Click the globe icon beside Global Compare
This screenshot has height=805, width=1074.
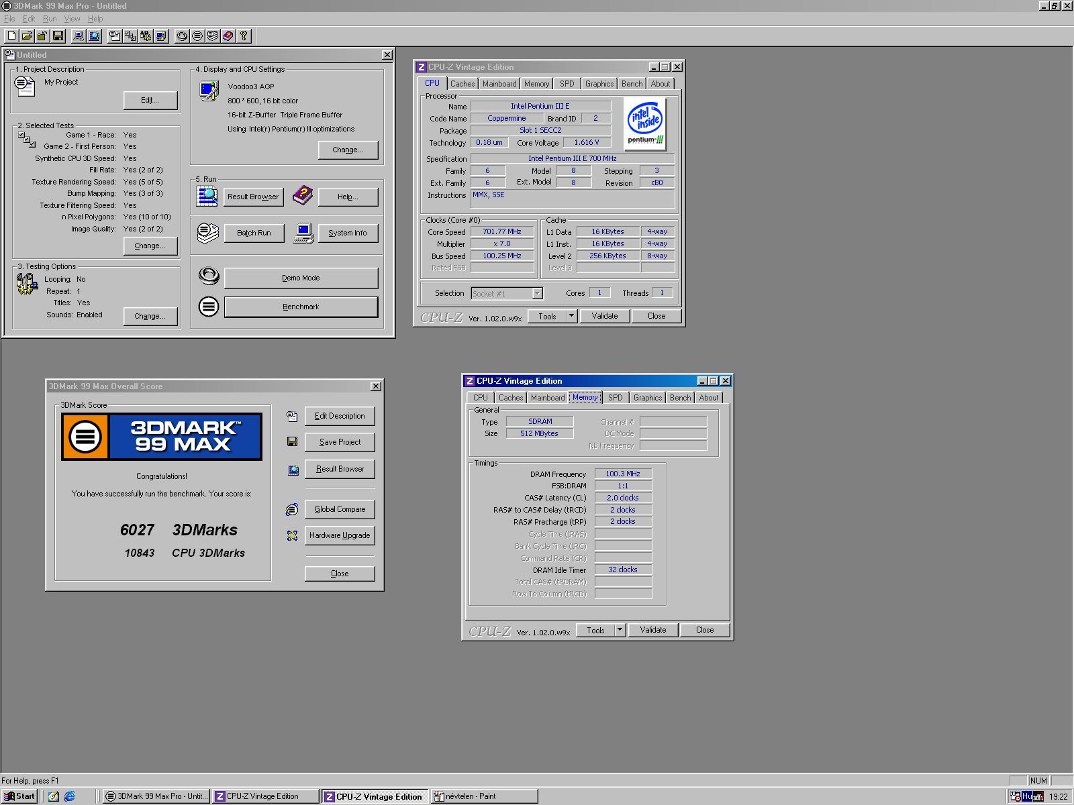pyautogui.click(x=292, y=509)
